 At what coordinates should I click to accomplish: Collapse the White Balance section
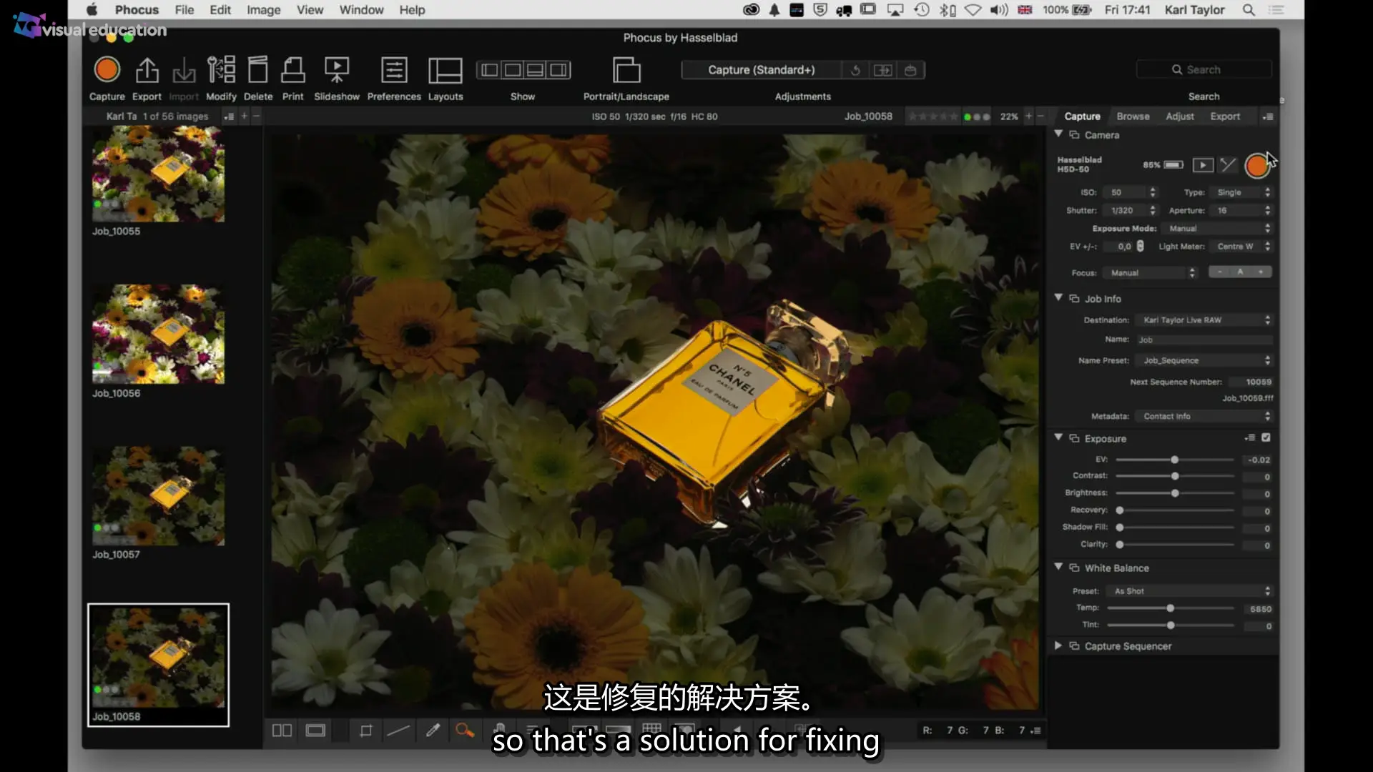point(1058,567)
